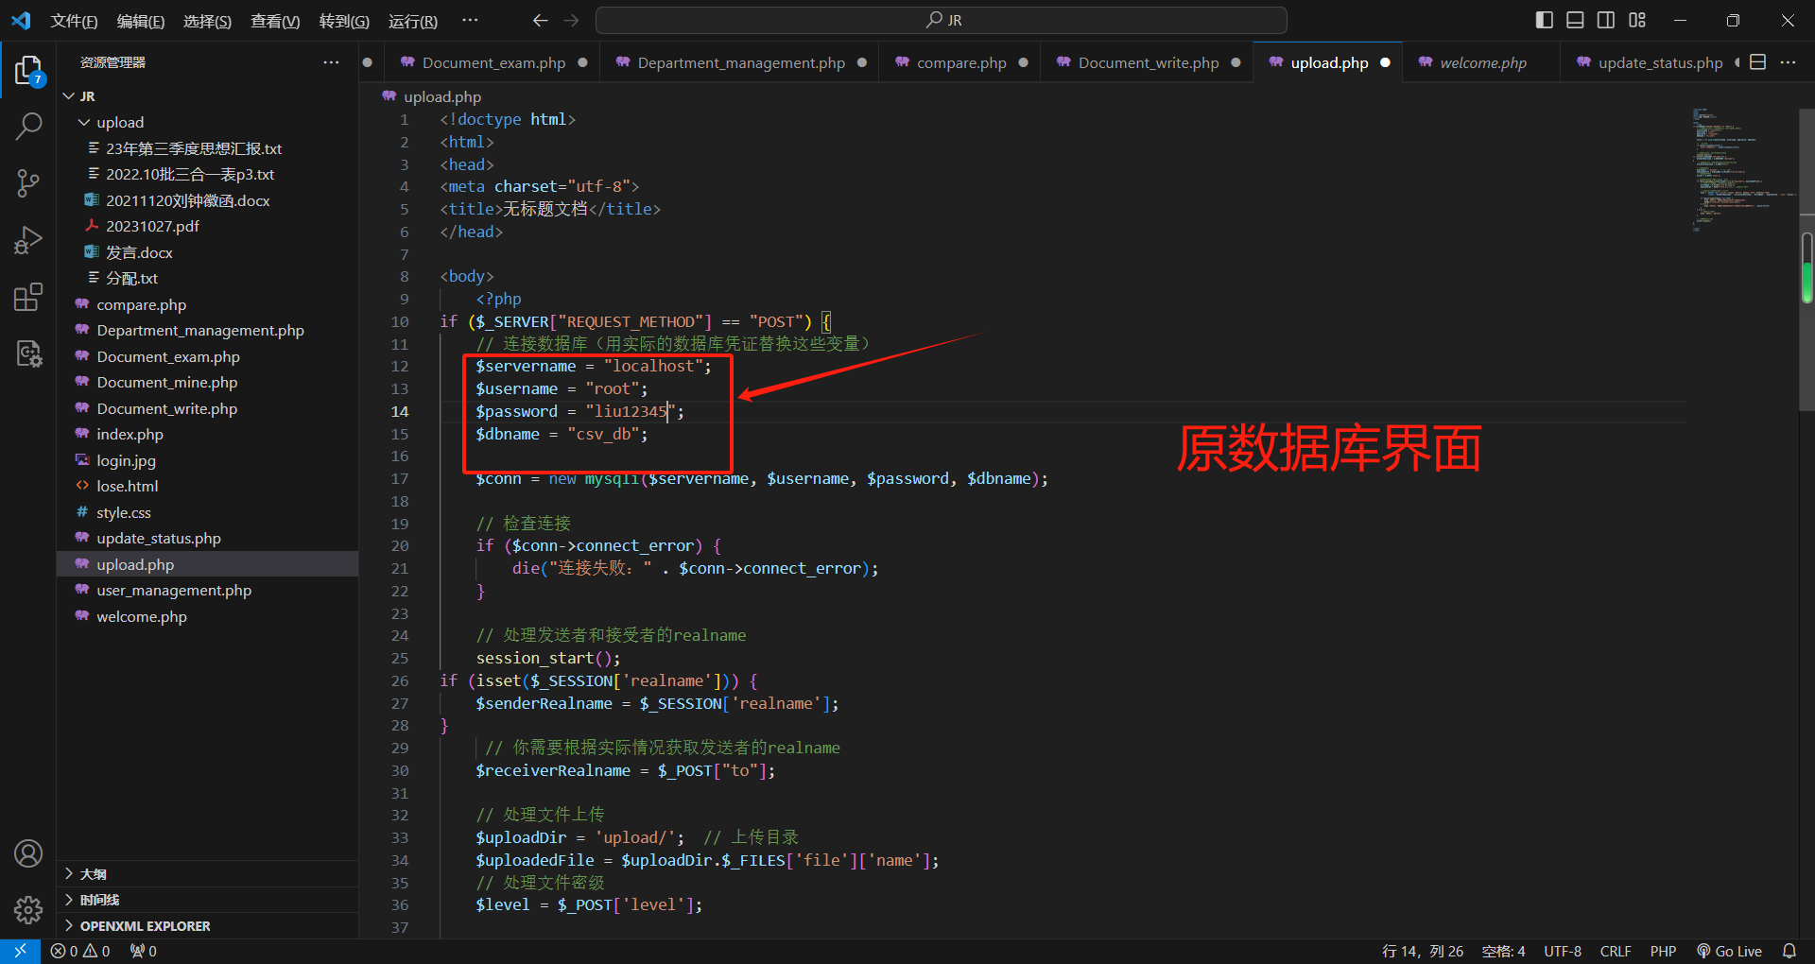Switch to the update_status.php tab
Viewport: 1815px width, 964px height.
pos(1660,62)
